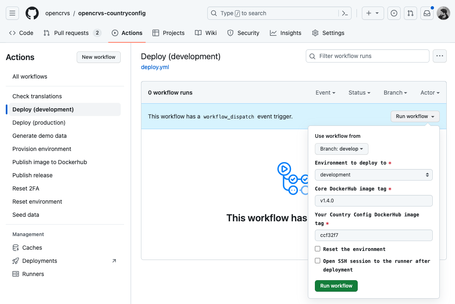Go to the Settings tab
Viewport: 455px width, 304px height.
tap(328, 33)
